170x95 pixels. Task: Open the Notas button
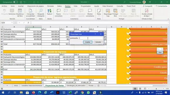click(99, 13)
